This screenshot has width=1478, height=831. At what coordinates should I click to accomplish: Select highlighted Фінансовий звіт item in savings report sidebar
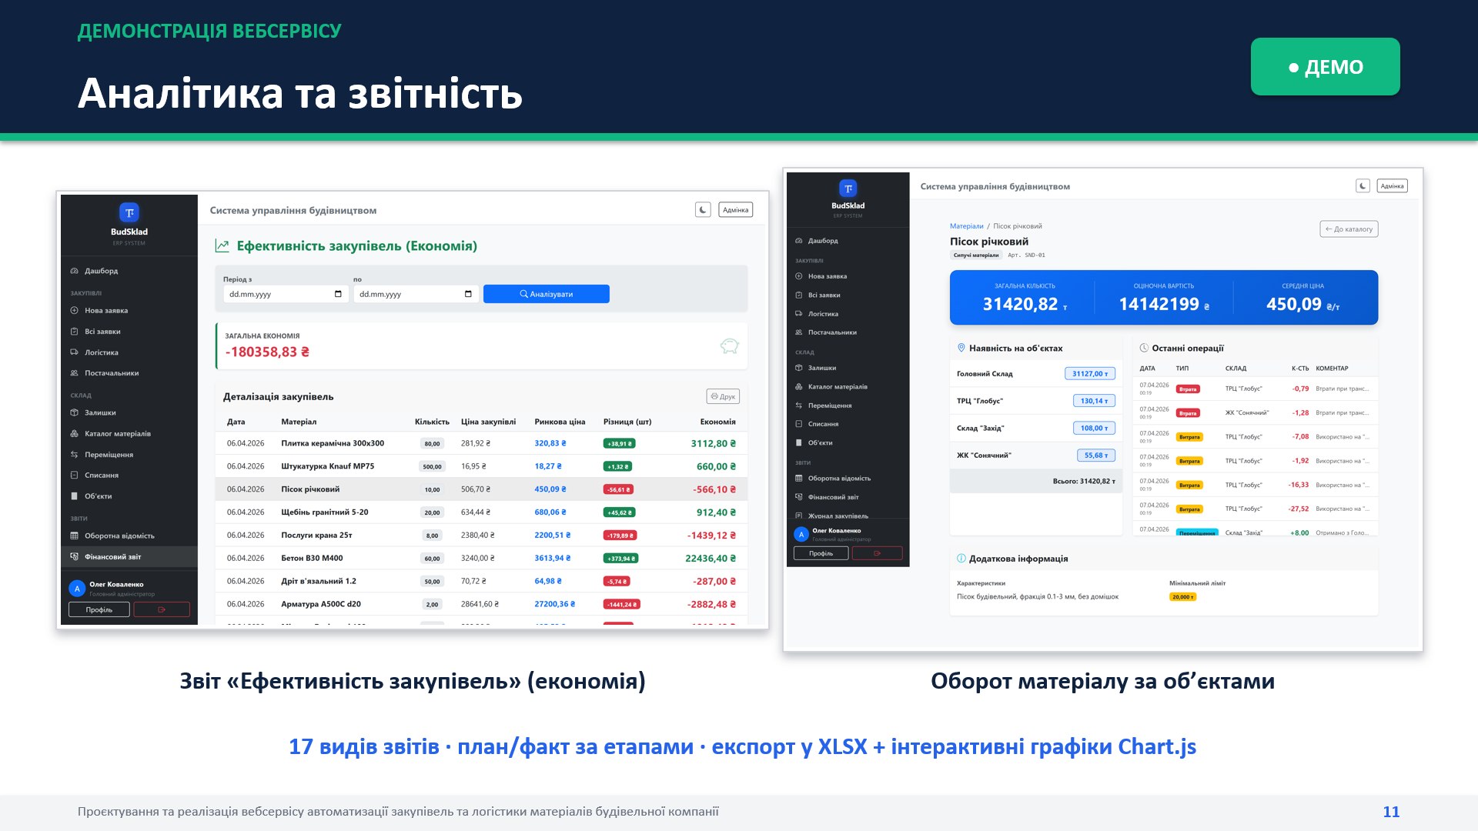(x=129, y=556)
